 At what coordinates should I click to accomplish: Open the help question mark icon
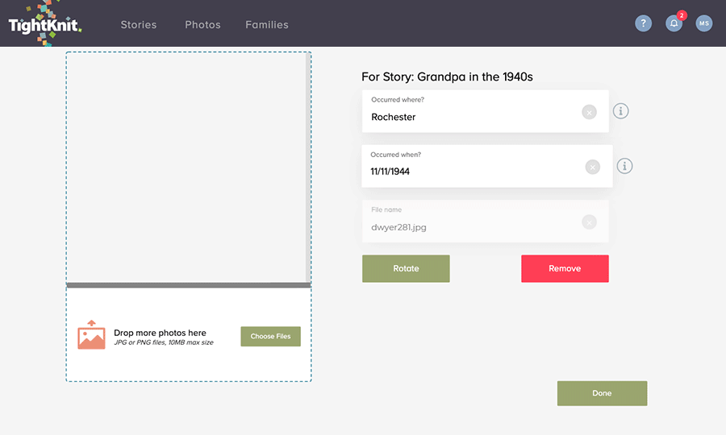pos(643,23)
